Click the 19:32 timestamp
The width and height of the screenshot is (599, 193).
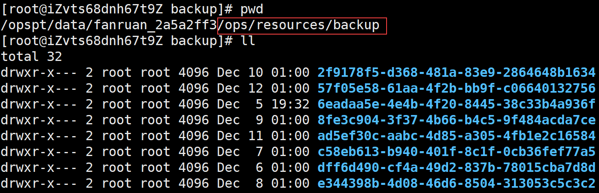click(x=291, y=104)
